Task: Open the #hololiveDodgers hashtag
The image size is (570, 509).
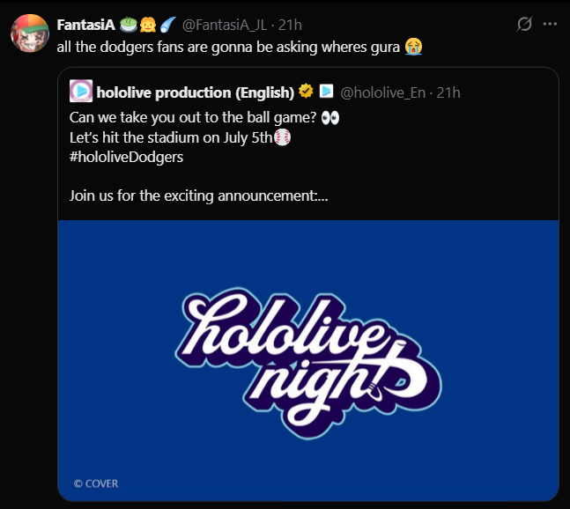Action: point(126,157)
